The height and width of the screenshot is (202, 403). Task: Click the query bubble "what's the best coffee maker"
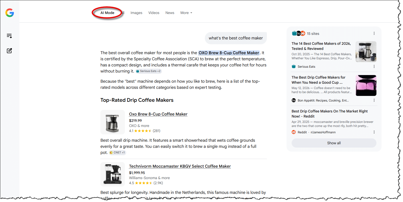[x=236, y=38]
